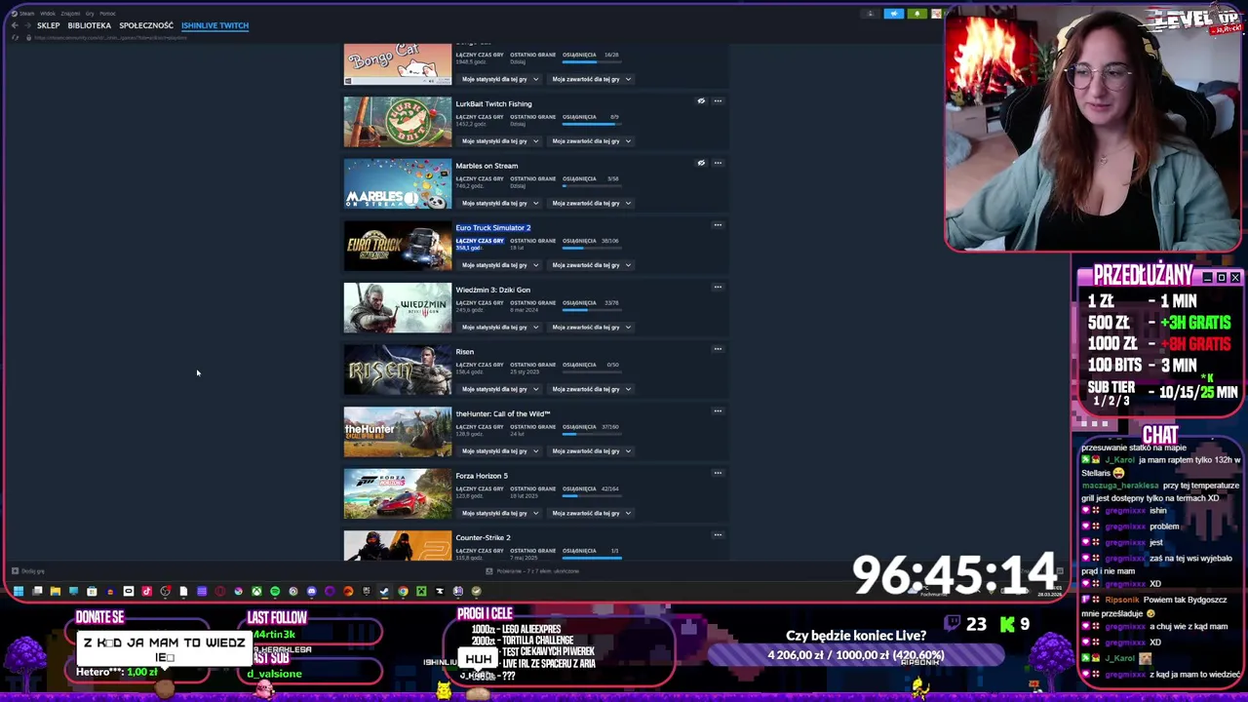Expand 'Moja zawartość dla tej gry' for LurkBait
The image size is (1248, 702).
pos(591,140)
